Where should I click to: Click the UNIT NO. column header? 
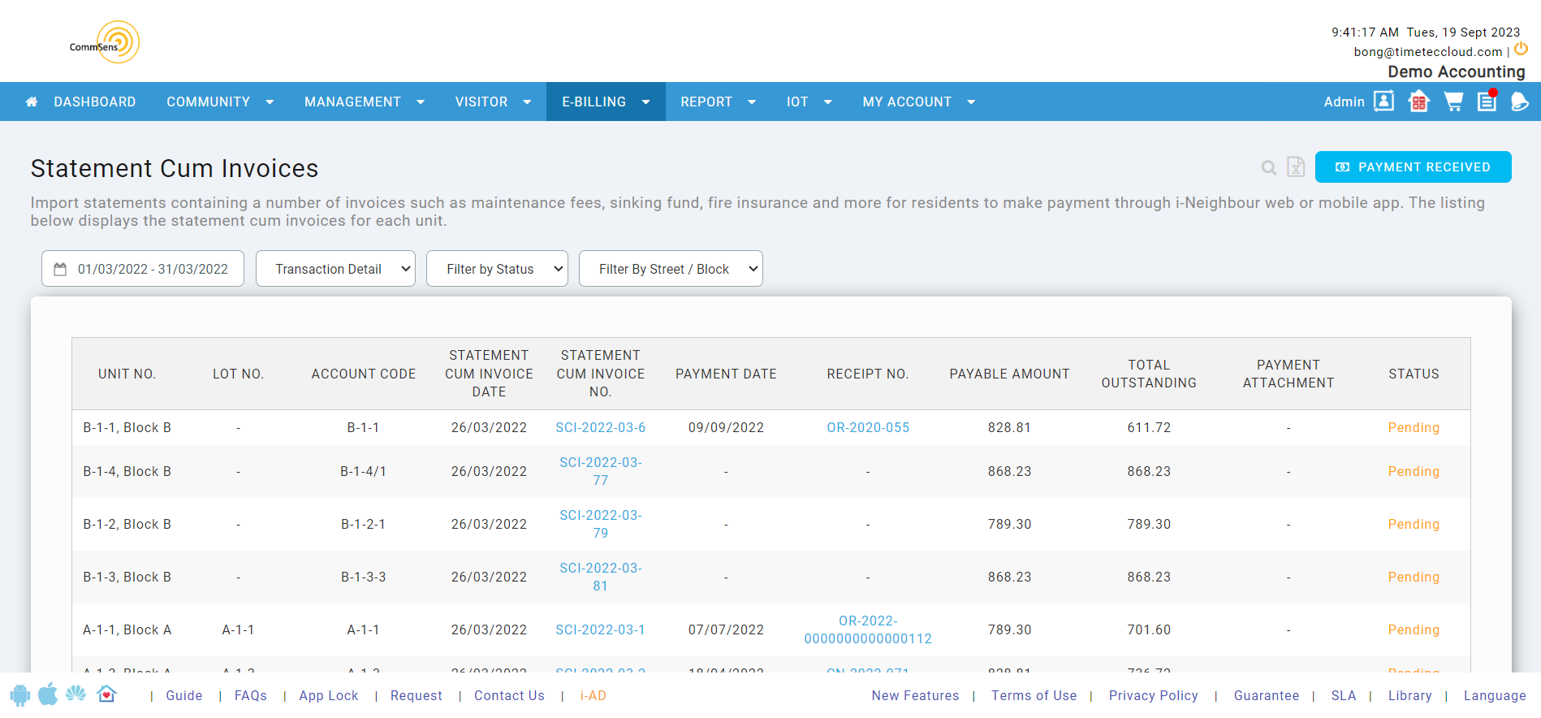coord(127,374)
